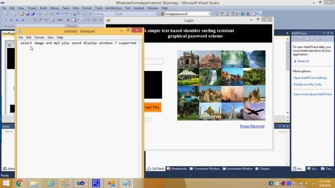Open the Undo history dropdown arrow
Image resolution: width=335 pixels, height=188 pixels.
tap(62, 14)
